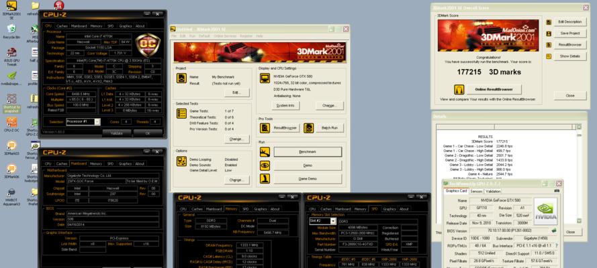Click the ResultBrowser magnifier icon under Pro Tools
This screenshot has width=597, height=268.
(x=265, y=128)
